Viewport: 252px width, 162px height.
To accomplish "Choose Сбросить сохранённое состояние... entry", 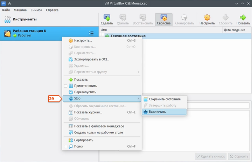I will tap(102, 106).
